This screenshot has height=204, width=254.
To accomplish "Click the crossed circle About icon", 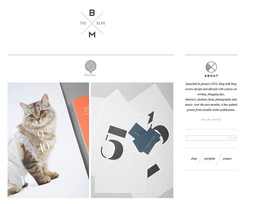I will [x=211, y=67].
